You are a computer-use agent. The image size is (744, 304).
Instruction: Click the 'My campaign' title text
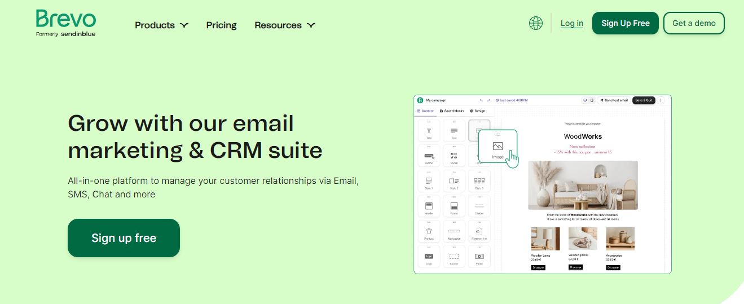point(436,100)
